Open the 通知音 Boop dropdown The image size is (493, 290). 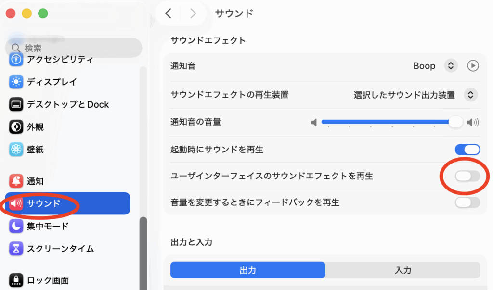point(450,66)
